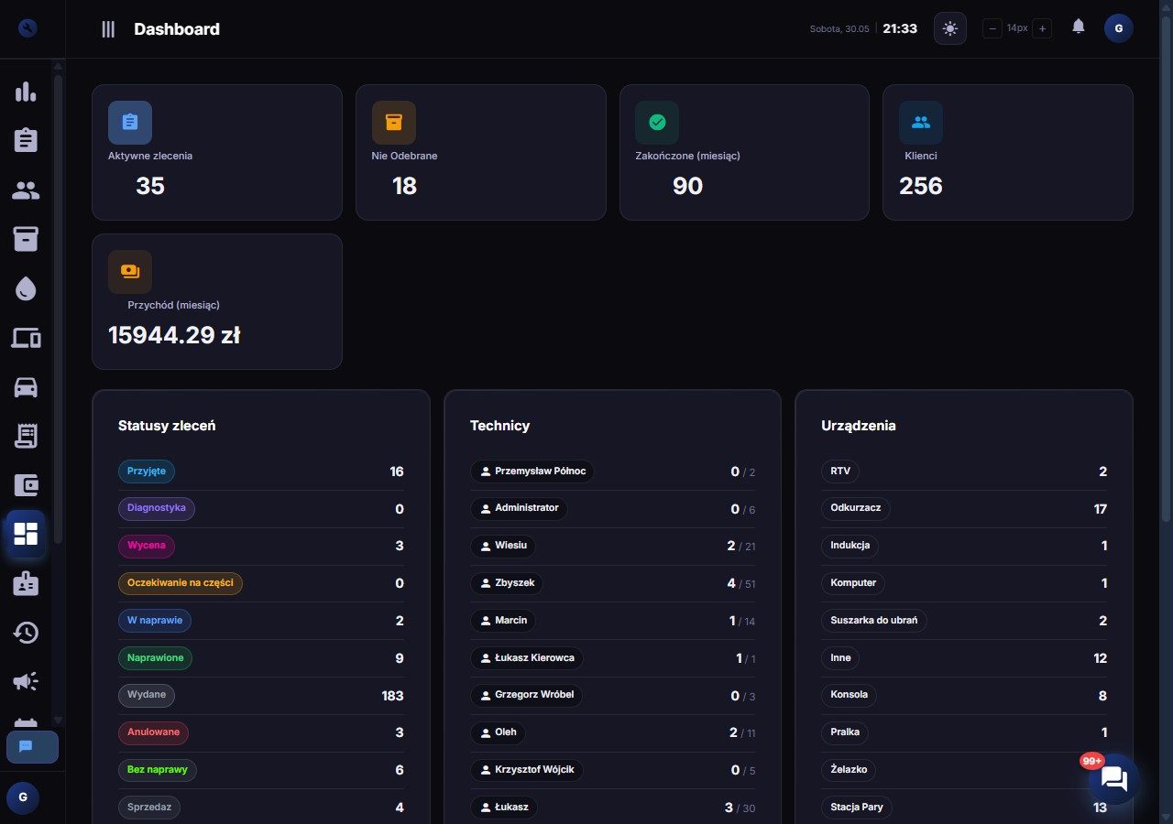Select the Diagnostyka status badge
This screenshot has height=824, width=1173.
click(157, 508)
